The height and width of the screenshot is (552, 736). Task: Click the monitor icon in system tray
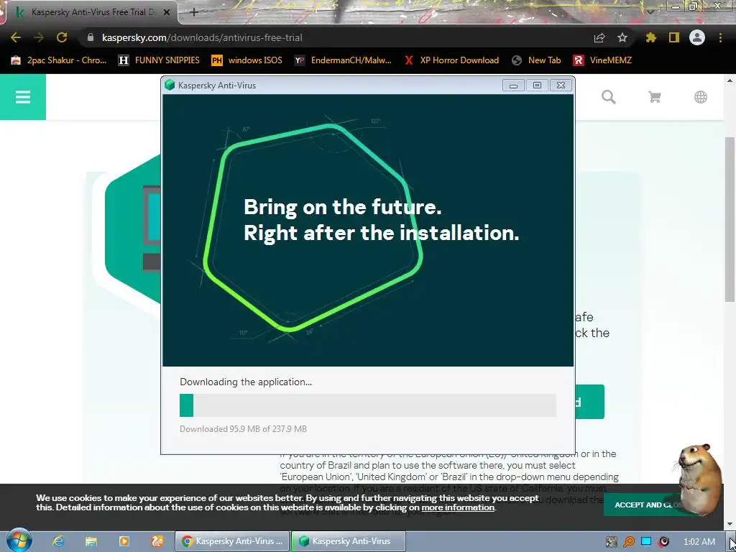coord(646,542)
